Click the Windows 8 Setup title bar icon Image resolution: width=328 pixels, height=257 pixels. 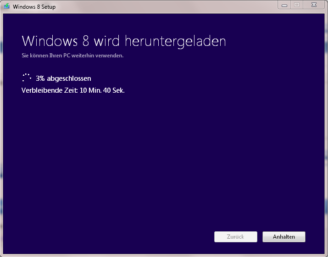[7, 6]
